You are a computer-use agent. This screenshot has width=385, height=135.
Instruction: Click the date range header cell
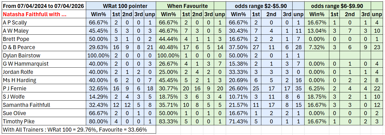(43, 6)
